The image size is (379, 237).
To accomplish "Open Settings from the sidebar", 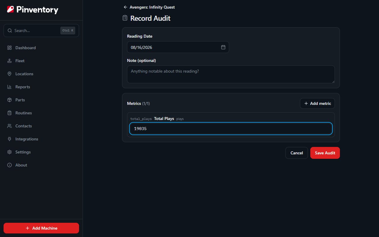I will 41,152.
